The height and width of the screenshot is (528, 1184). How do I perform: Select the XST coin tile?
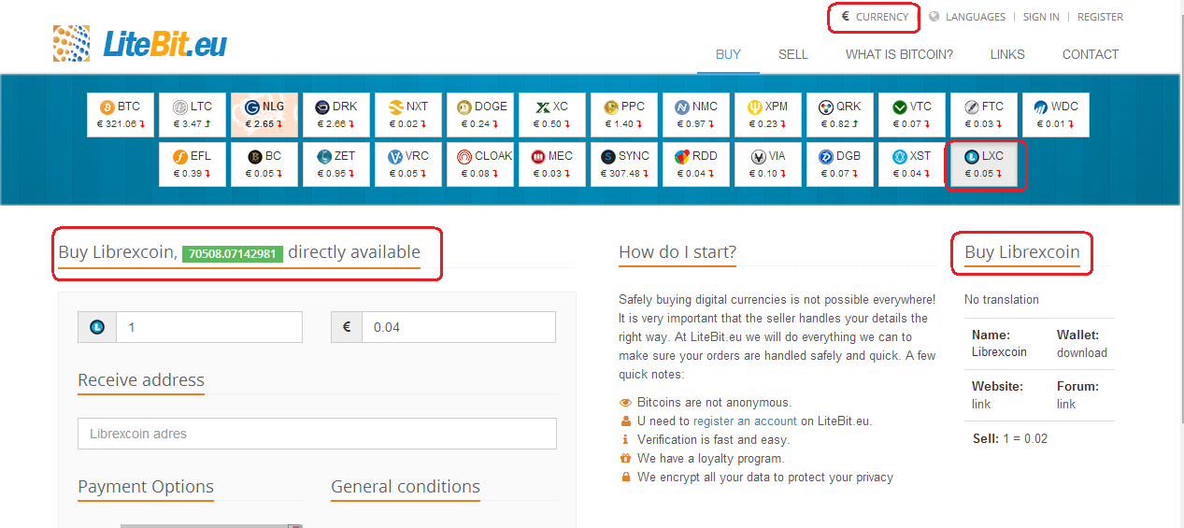point(912,164)
